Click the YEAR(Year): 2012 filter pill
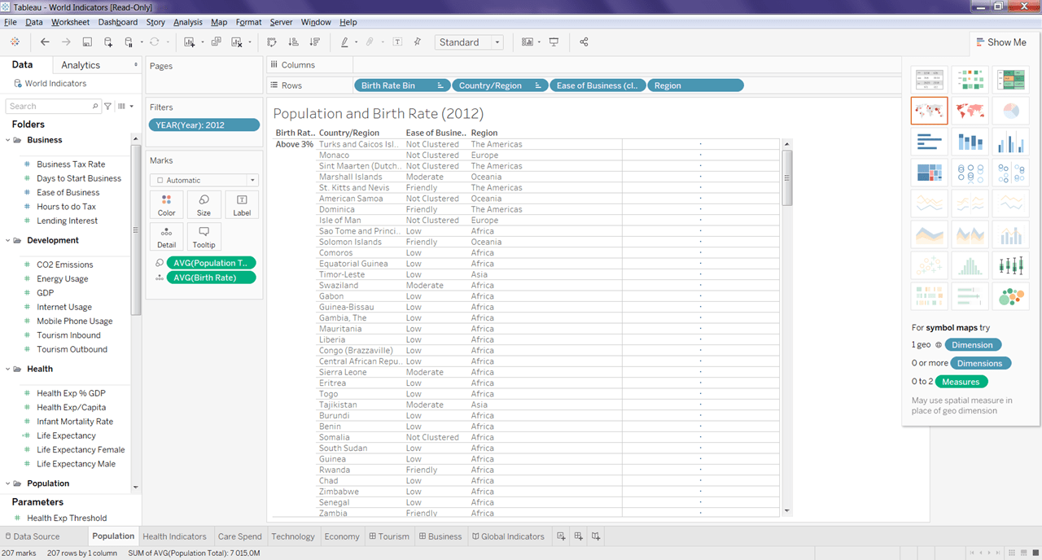The image size is (1042, 560). click(204, 125)
